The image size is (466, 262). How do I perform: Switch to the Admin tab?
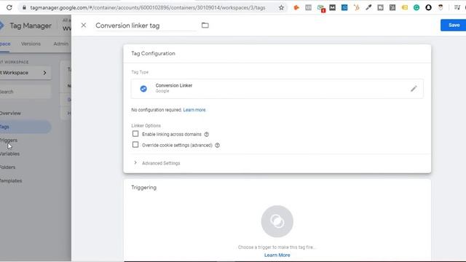click(61, 44)
